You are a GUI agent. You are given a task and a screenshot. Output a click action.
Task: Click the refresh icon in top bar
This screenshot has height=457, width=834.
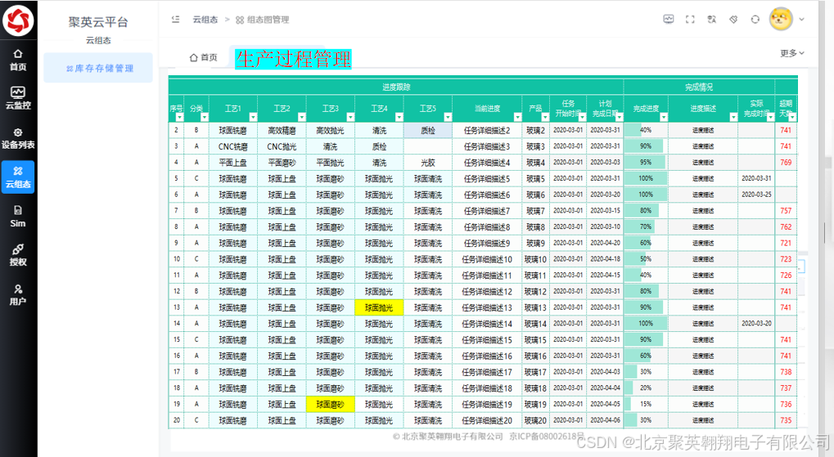755,19
